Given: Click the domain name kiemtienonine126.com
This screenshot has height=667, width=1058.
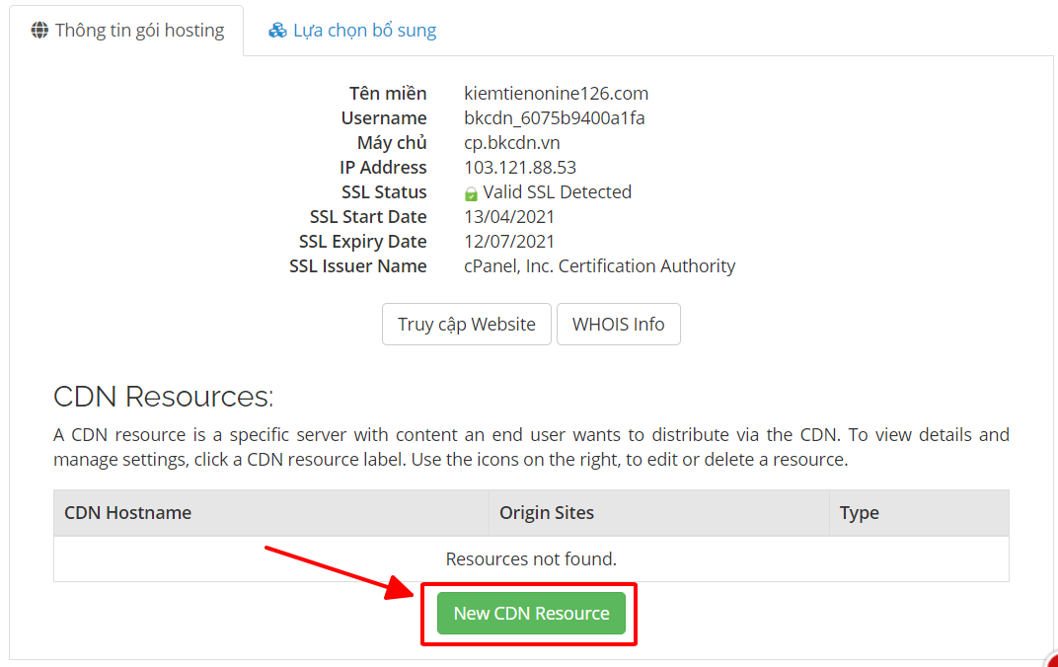Looking at the screenshot, I should [556, 94].
